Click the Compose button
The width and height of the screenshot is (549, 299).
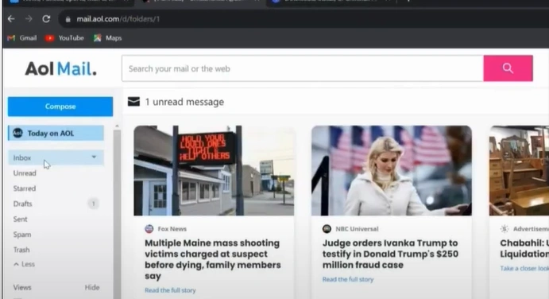(x=60, y=107)
